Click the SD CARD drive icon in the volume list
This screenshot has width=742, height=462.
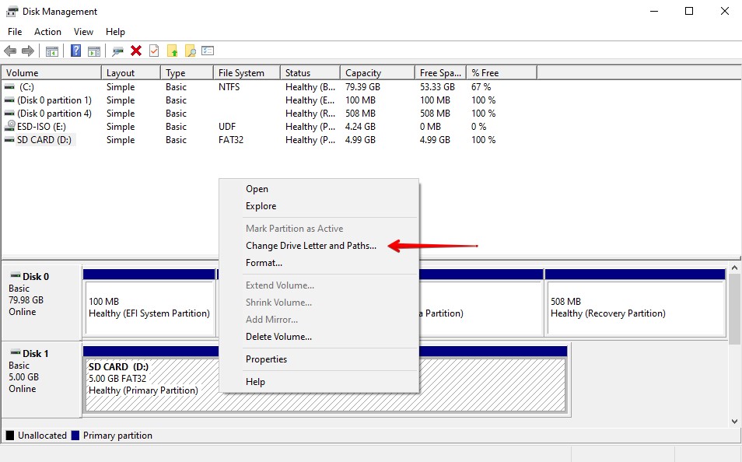tap(9, 140)
